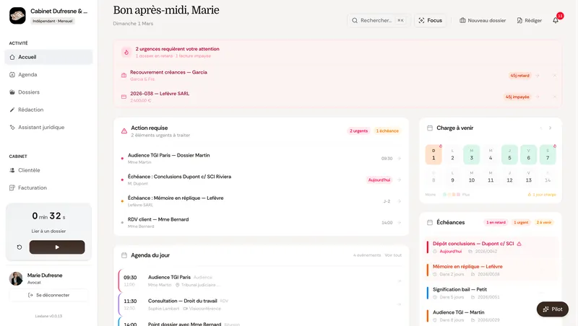This screenshot has height=326, width=578.
Task: Click the Agenda du jour calendar icon
Action: [x=124, y=255]
